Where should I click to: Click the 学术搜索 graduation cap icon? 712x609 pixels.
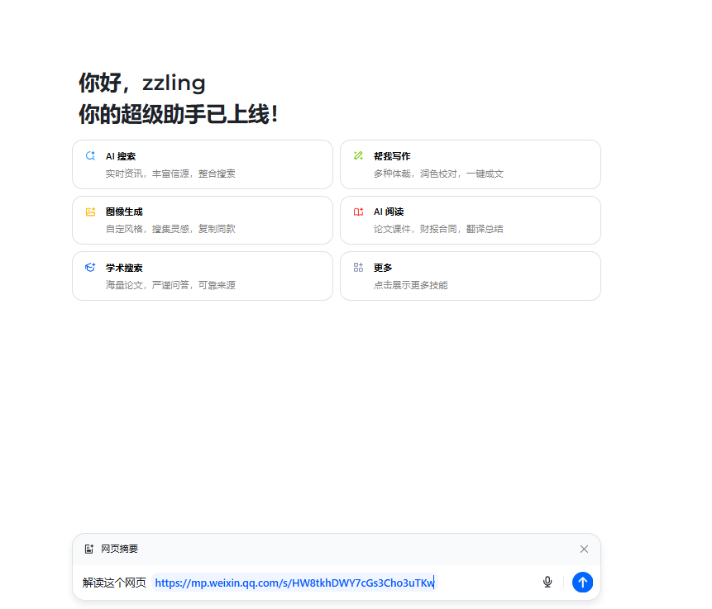pos(90,267)
